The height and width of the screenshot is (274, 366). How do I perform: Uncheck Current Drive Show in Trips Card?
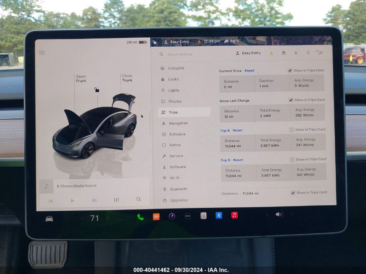tap(290, 71)
